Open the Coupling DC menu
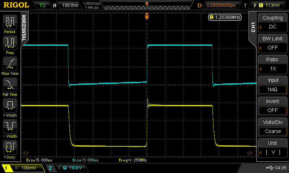 pos(272,22)
